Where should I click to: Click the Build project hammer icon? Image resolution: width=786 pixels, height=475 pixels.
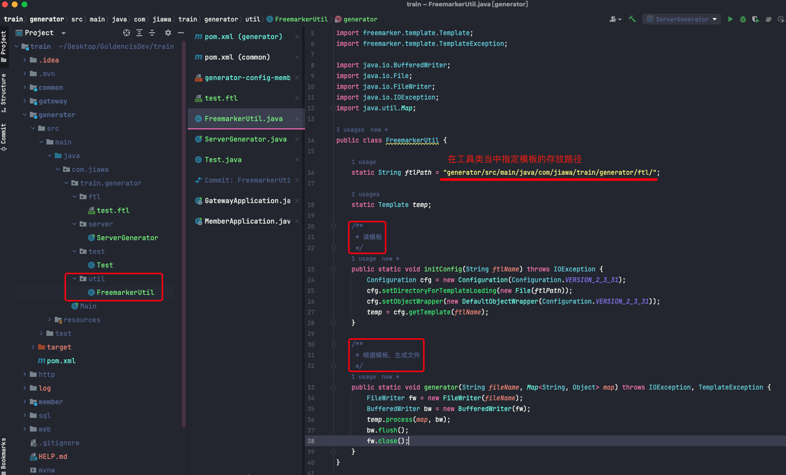tap(632, 19)
